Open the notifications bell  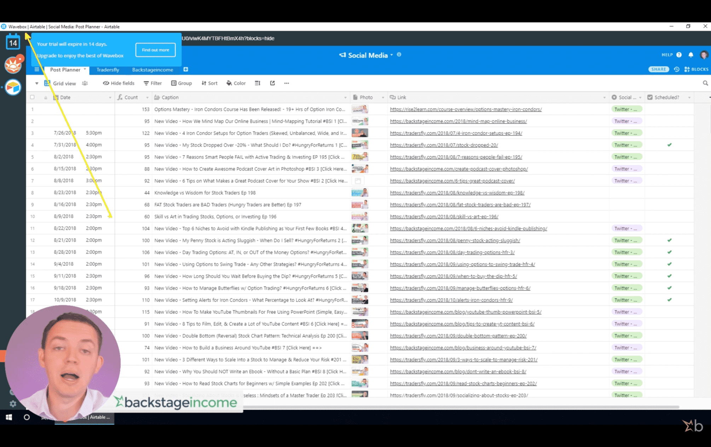click(x=691, y=55)
